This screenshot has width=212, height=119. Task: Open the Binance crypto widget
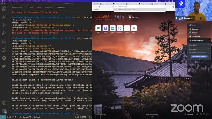click(194, 29)
